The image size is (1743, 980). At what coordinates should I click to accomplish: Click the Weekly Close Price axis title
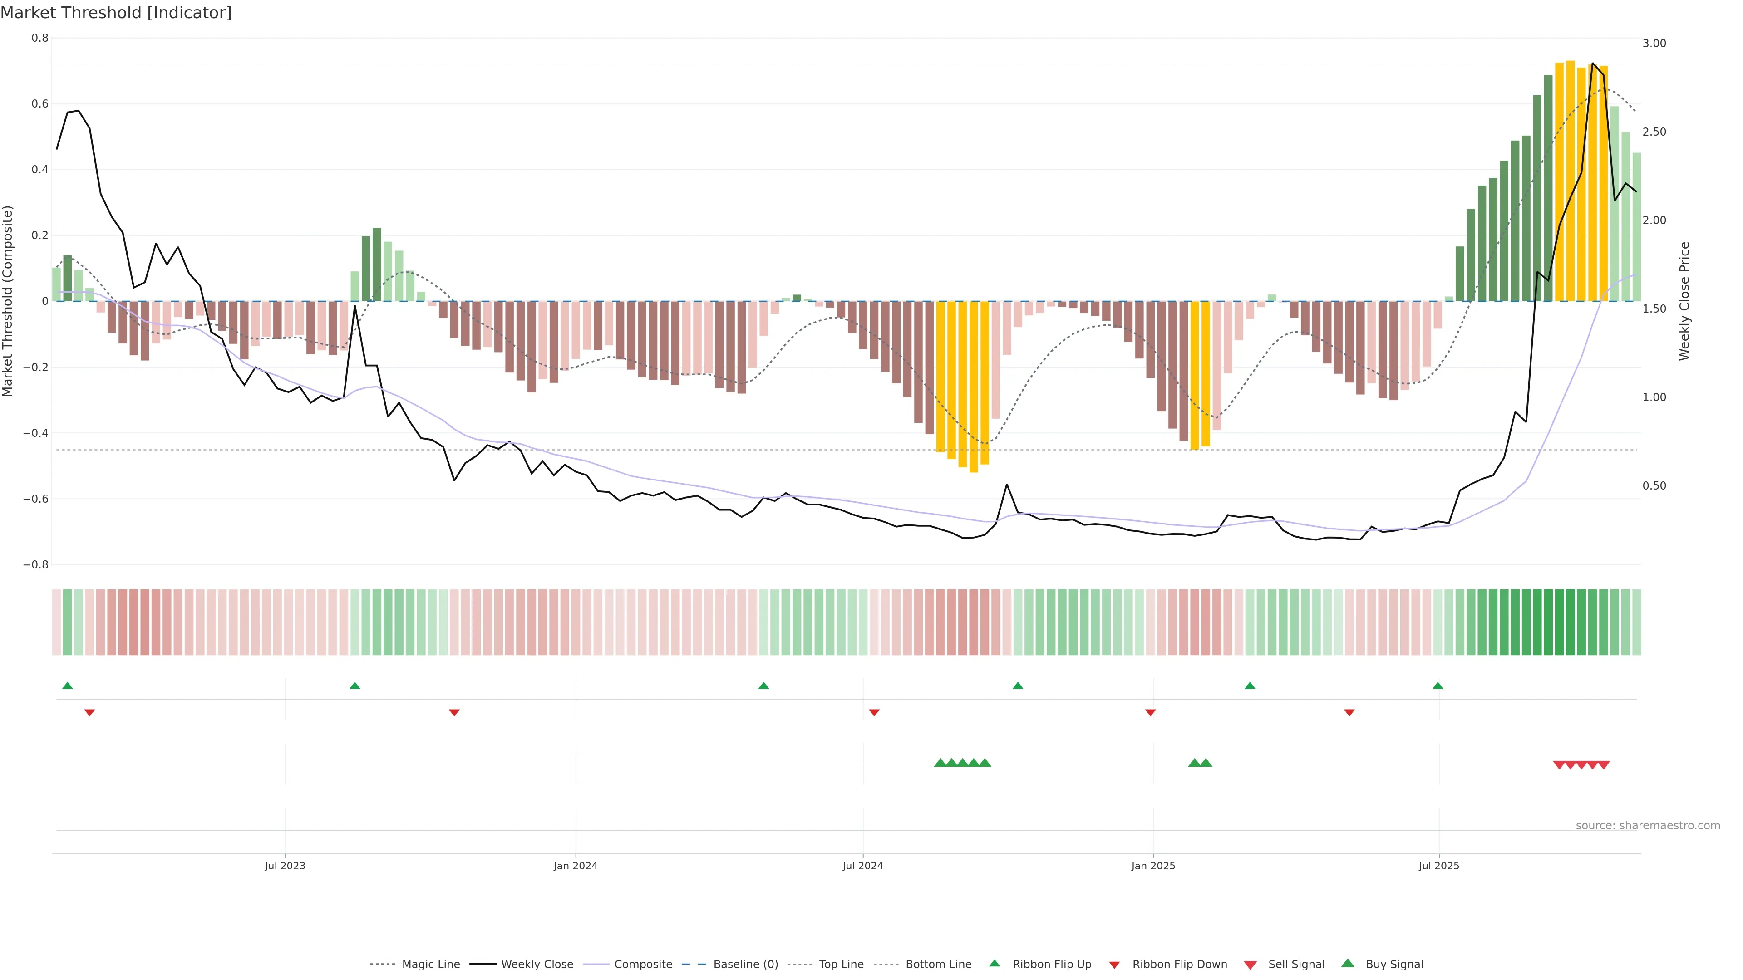(x=1684, y=301)
